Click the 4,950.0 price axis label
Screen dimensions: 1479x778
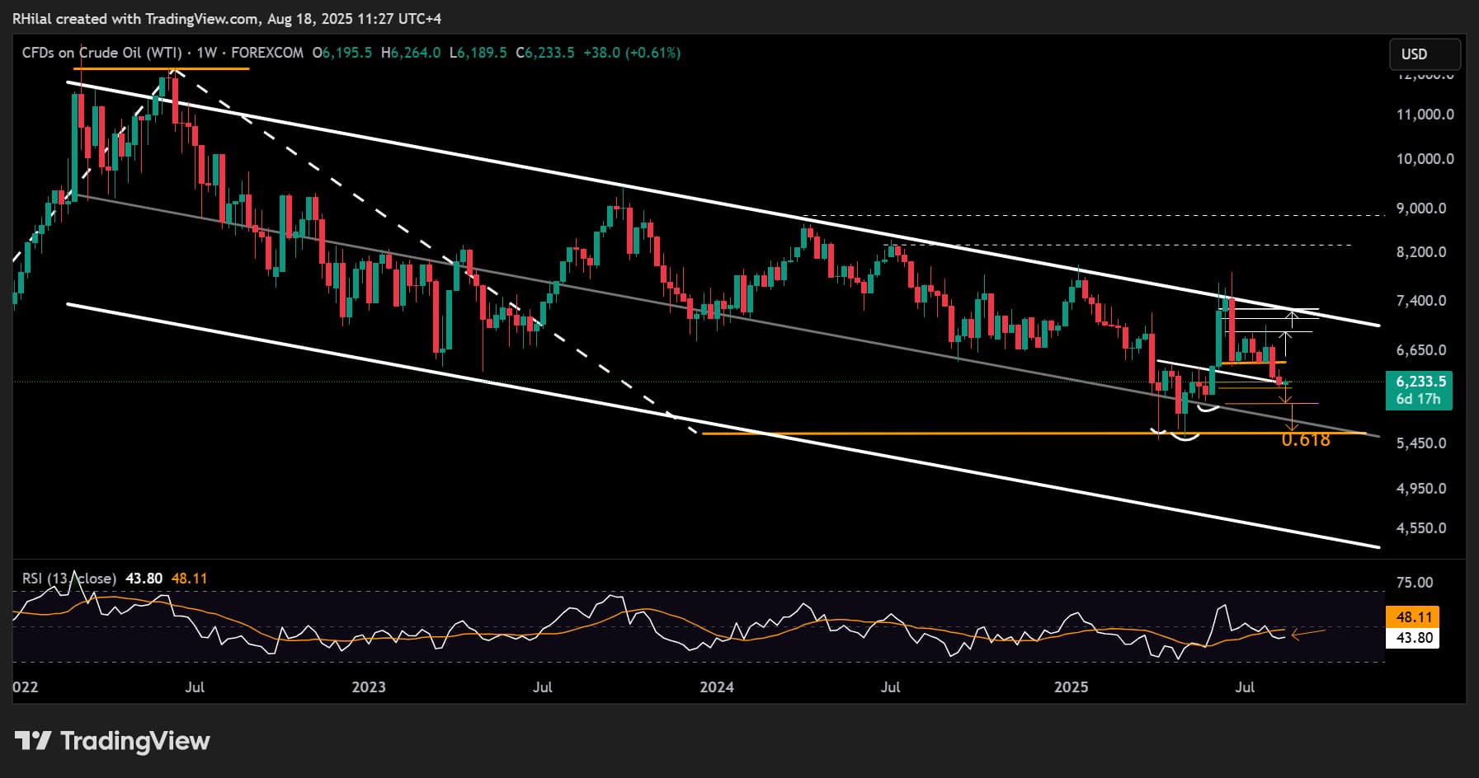click(x=1421, y=489)
